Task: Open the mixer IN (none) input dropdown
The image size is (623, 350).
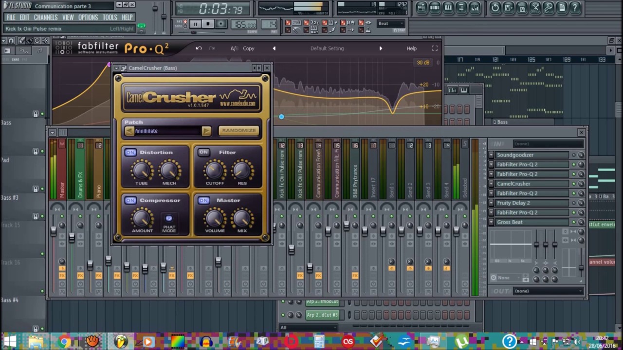Action: pyautogui.click(x=549, y=144)
